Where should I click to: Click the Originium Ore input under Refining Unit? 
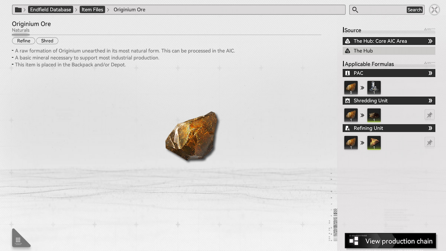click(x=351, y=143)
